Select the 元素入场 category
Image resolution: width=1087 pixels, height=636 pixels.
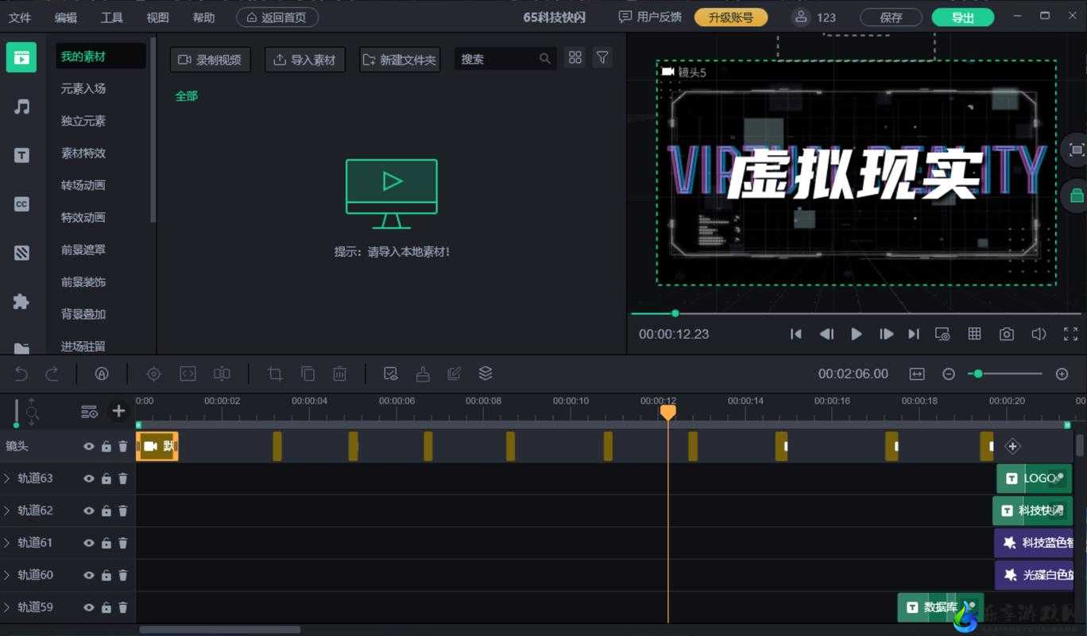pos(83,89)
